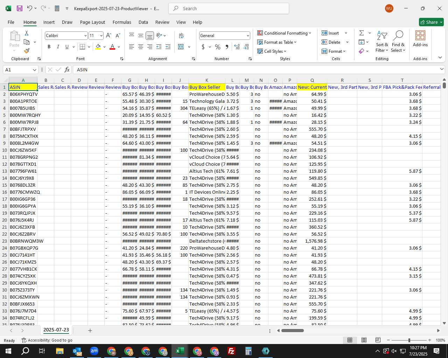
Task: Open Sort & Filter menu
Action: pyautogui.click(x=382, y=42)
